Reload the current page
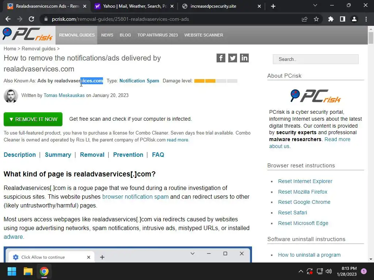 point(31,19)
